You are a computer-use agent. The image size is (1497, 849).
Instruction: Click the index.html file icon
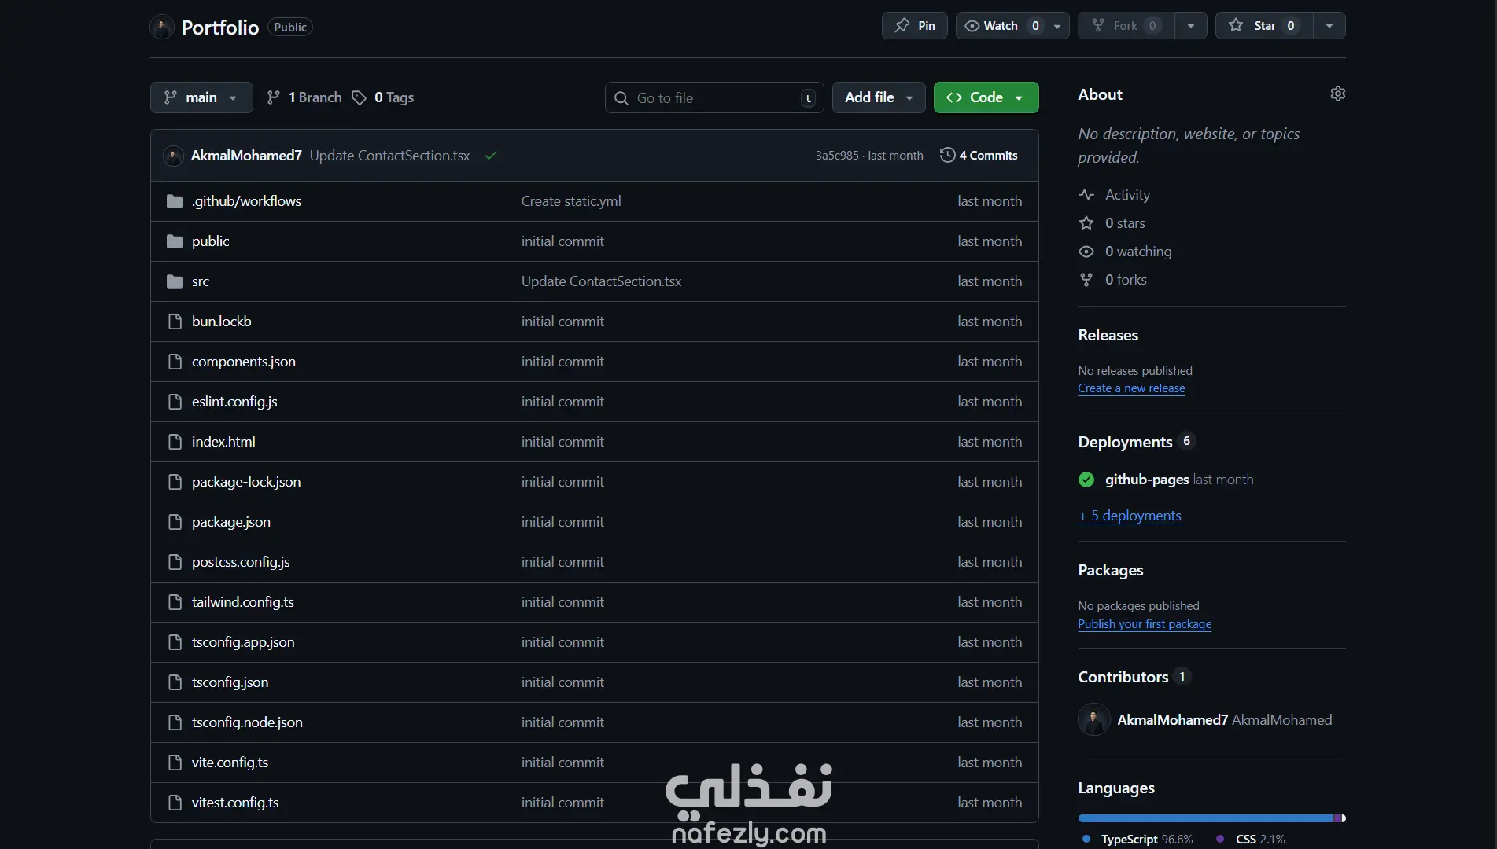tap(175, 442)
